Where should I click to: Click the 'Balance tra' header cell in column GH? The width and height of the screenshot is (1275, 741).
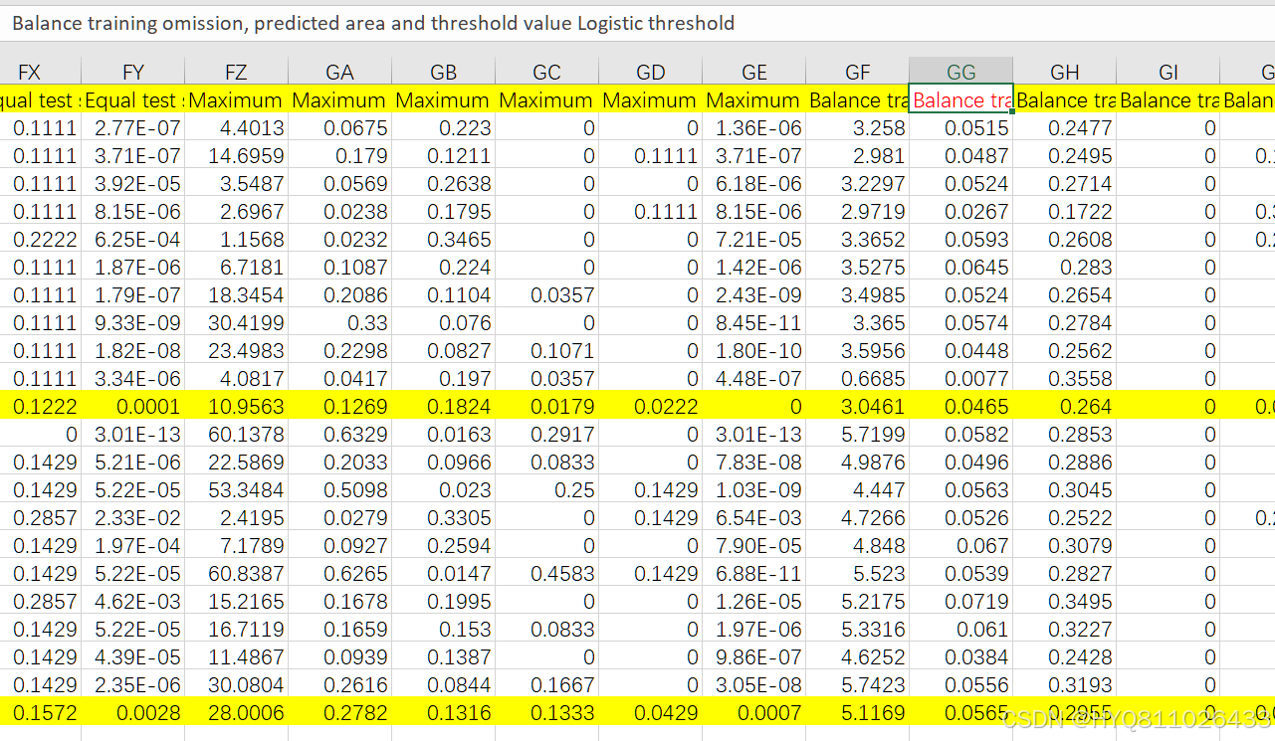coord(1065,100)
